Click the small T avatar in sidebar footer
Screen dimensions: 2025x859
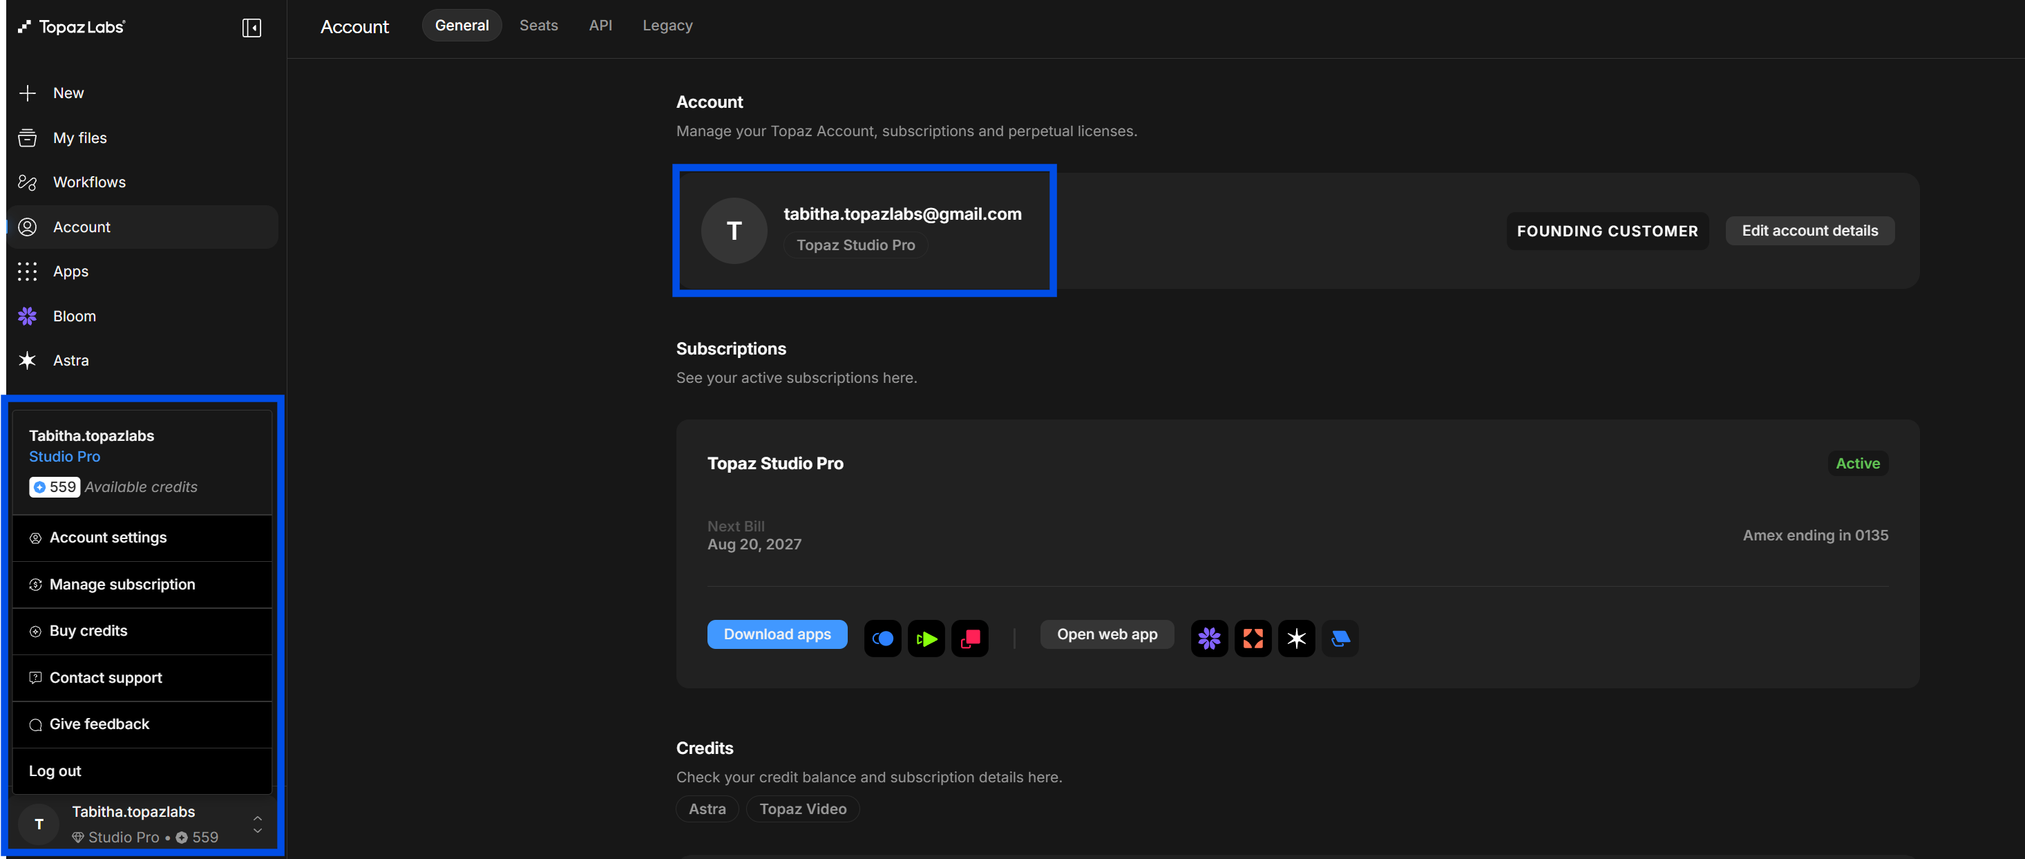39,824
